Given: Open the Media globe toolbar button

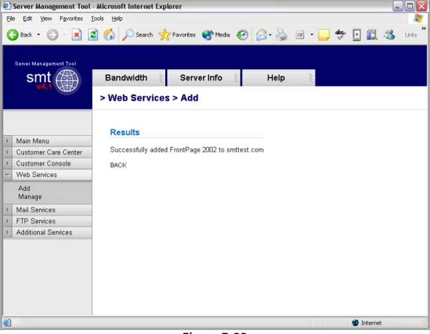Looking at the screenshot, I should [x=216, y=34].
